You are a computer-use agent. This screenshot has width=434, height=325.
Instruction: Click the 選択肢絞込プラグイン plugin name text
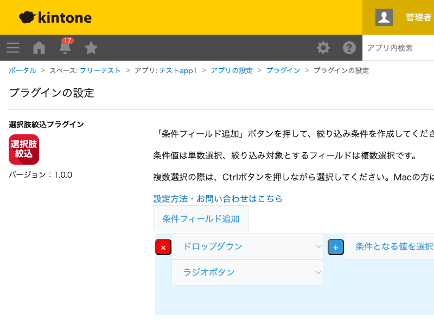(46, 125)
